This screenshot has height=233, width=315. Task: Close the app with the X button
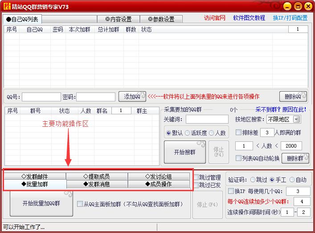tap(308, 6)
